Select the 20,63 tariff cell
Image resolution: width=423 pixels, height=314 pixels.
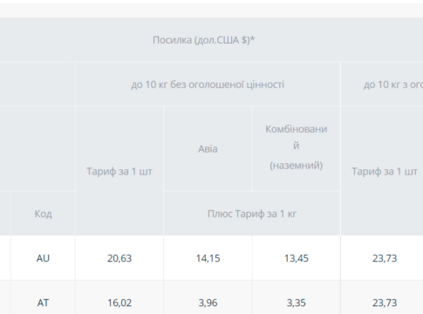click(119, 258)
